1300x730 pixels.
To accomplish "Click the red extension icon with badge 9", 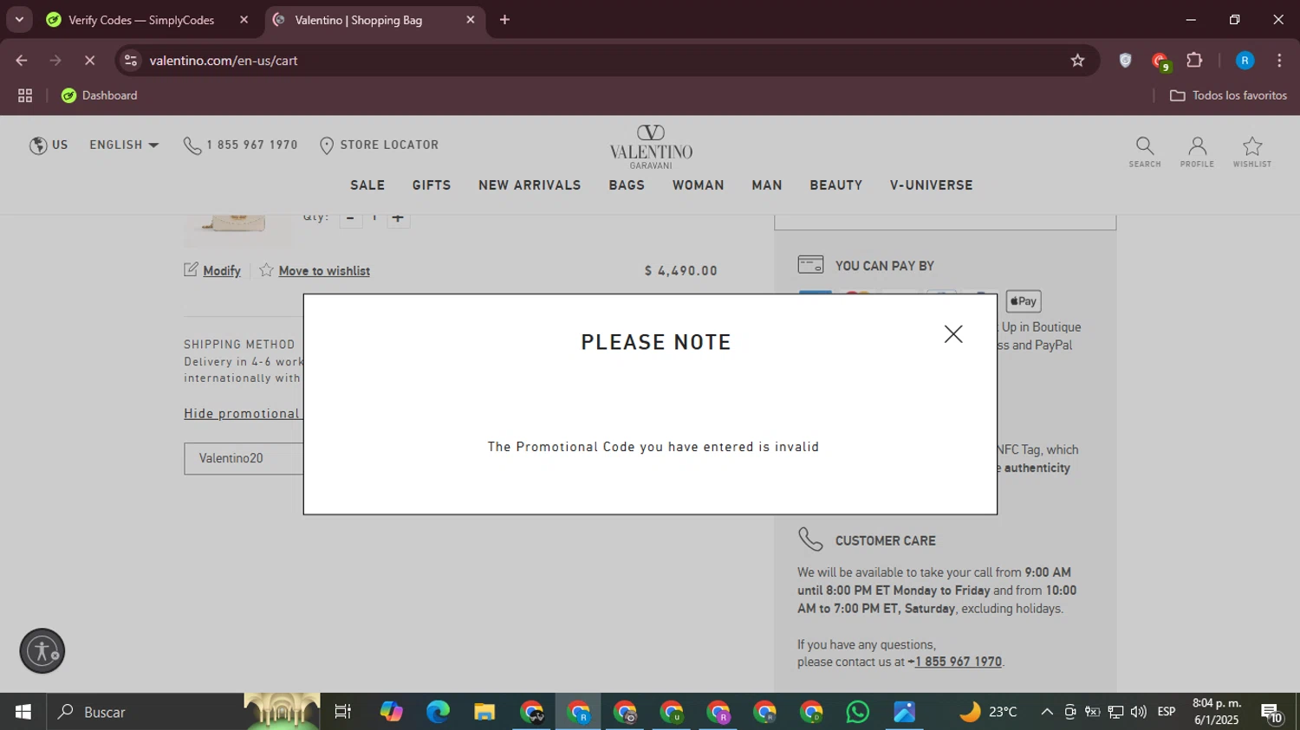I will (x=1160, y=61).
